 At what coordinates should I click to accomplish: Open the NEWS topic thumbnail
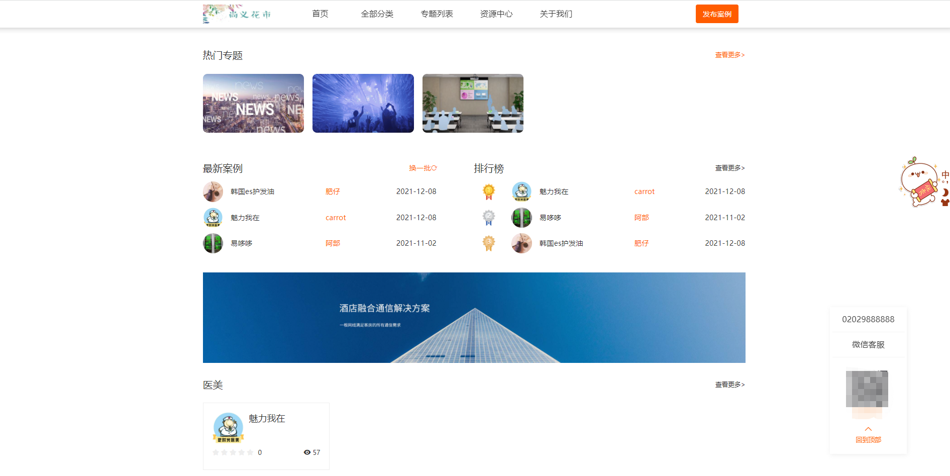(253, 104)
